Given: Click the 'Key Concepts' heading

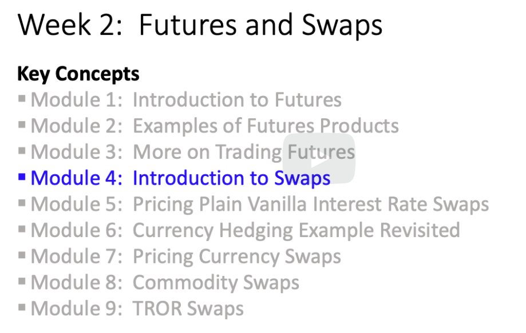Looking at the screenshot, I should point(78,74).
